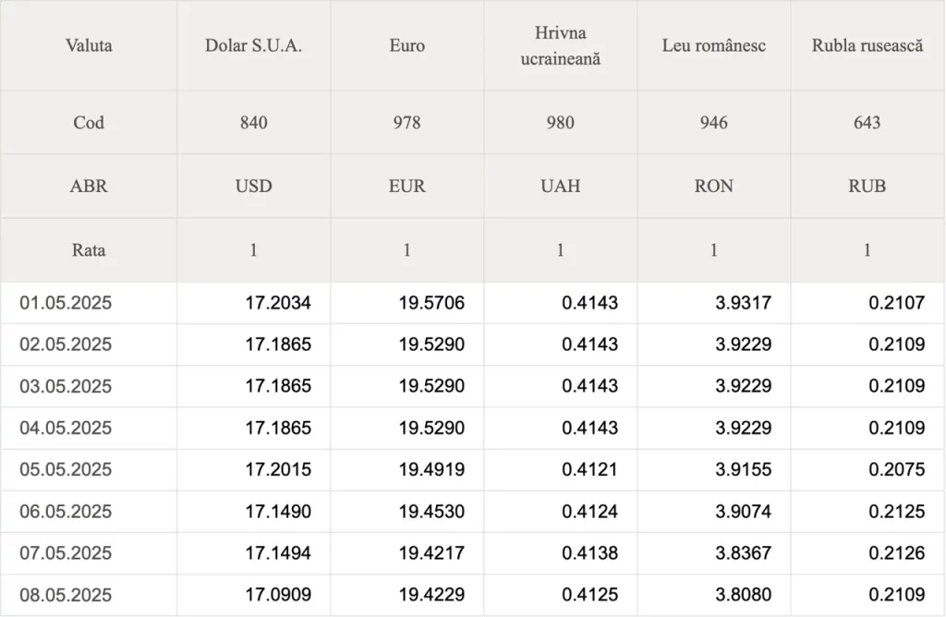Click the USD rate 17.2034

(x=278, y=303)
